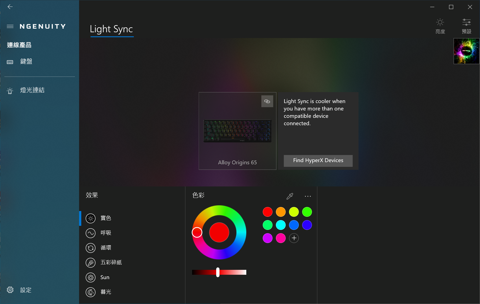The width and height of the screenshot is (480, 304).
Task: Close the NGENUITY window
Action: click(470, 7)
